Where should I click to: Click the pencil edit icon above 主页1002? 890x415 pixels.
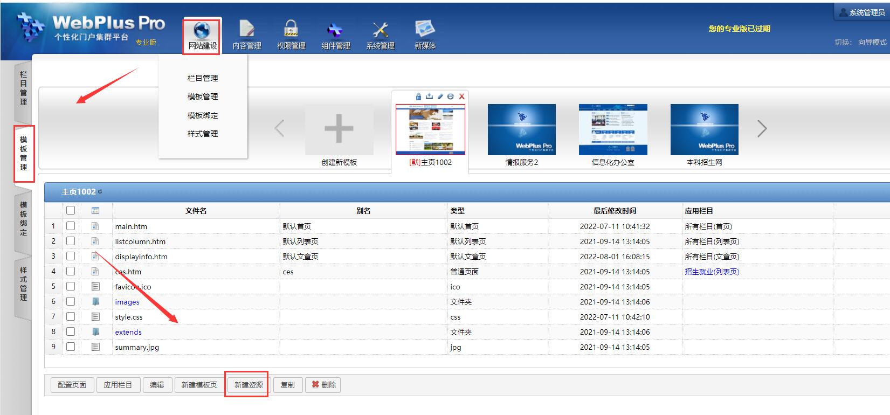tap(440, 96)
